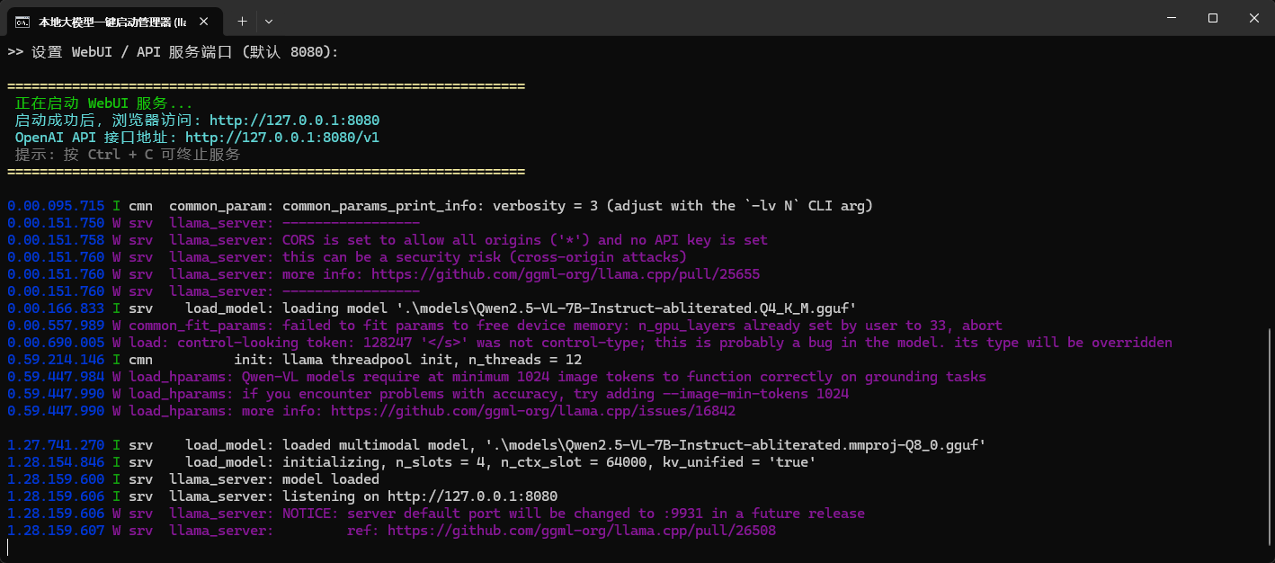
Task: Minimize the terminal window
Action: point(1171,18)
